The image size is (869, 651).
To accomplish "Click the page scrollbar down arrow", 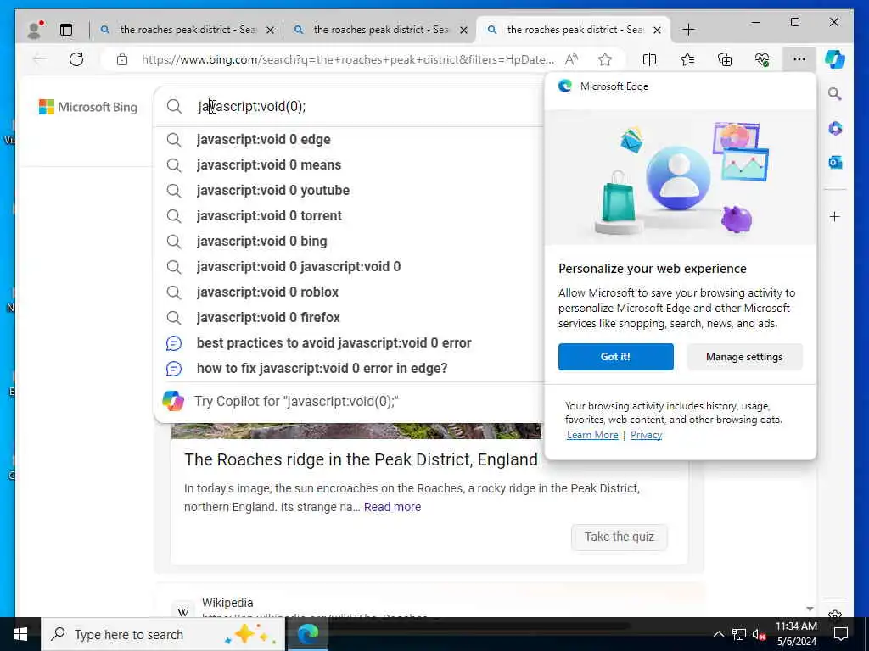I will pos(810,609).
